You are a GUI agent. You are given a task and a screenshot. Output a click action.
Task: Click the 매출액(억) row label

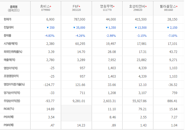(9, 60)
